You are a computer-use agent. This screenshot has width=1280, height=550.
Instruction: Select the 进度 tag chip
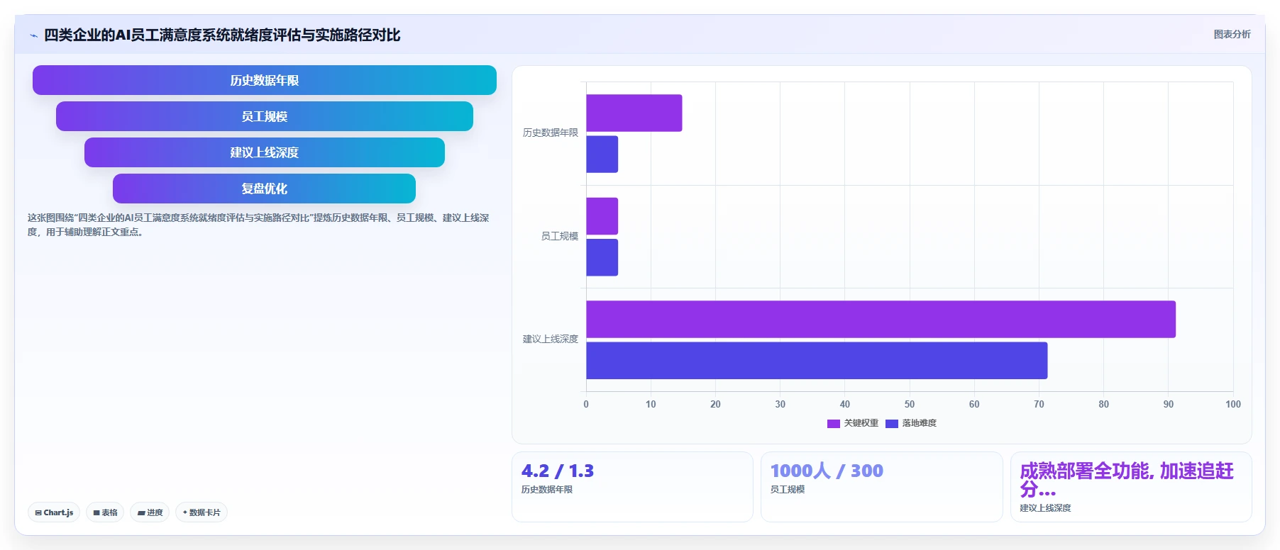(x=150, y=512)
